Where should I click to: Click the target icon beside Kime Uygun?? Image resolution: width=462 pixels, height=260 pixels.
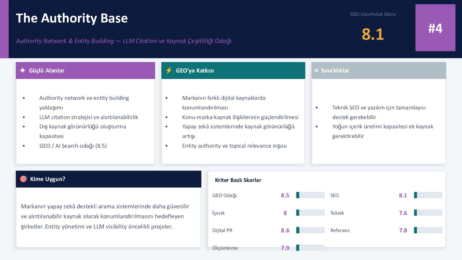23,179
